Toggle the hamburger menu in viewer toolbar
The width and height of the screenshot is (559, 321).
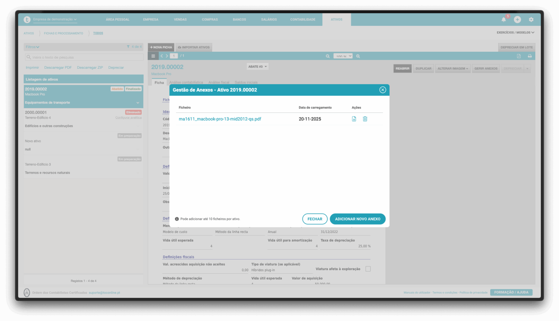click(153, 56)
